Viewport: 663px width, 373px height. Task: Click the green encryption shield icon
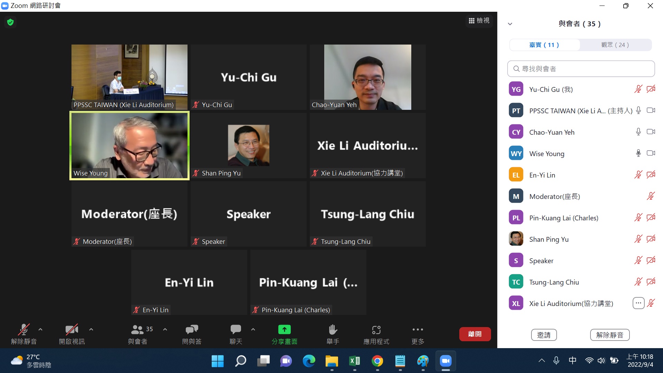pos(10,22)
